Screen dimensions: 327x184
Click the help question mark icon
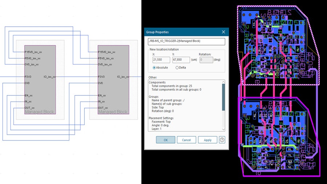pyautogui.click(x=222, y=140)
